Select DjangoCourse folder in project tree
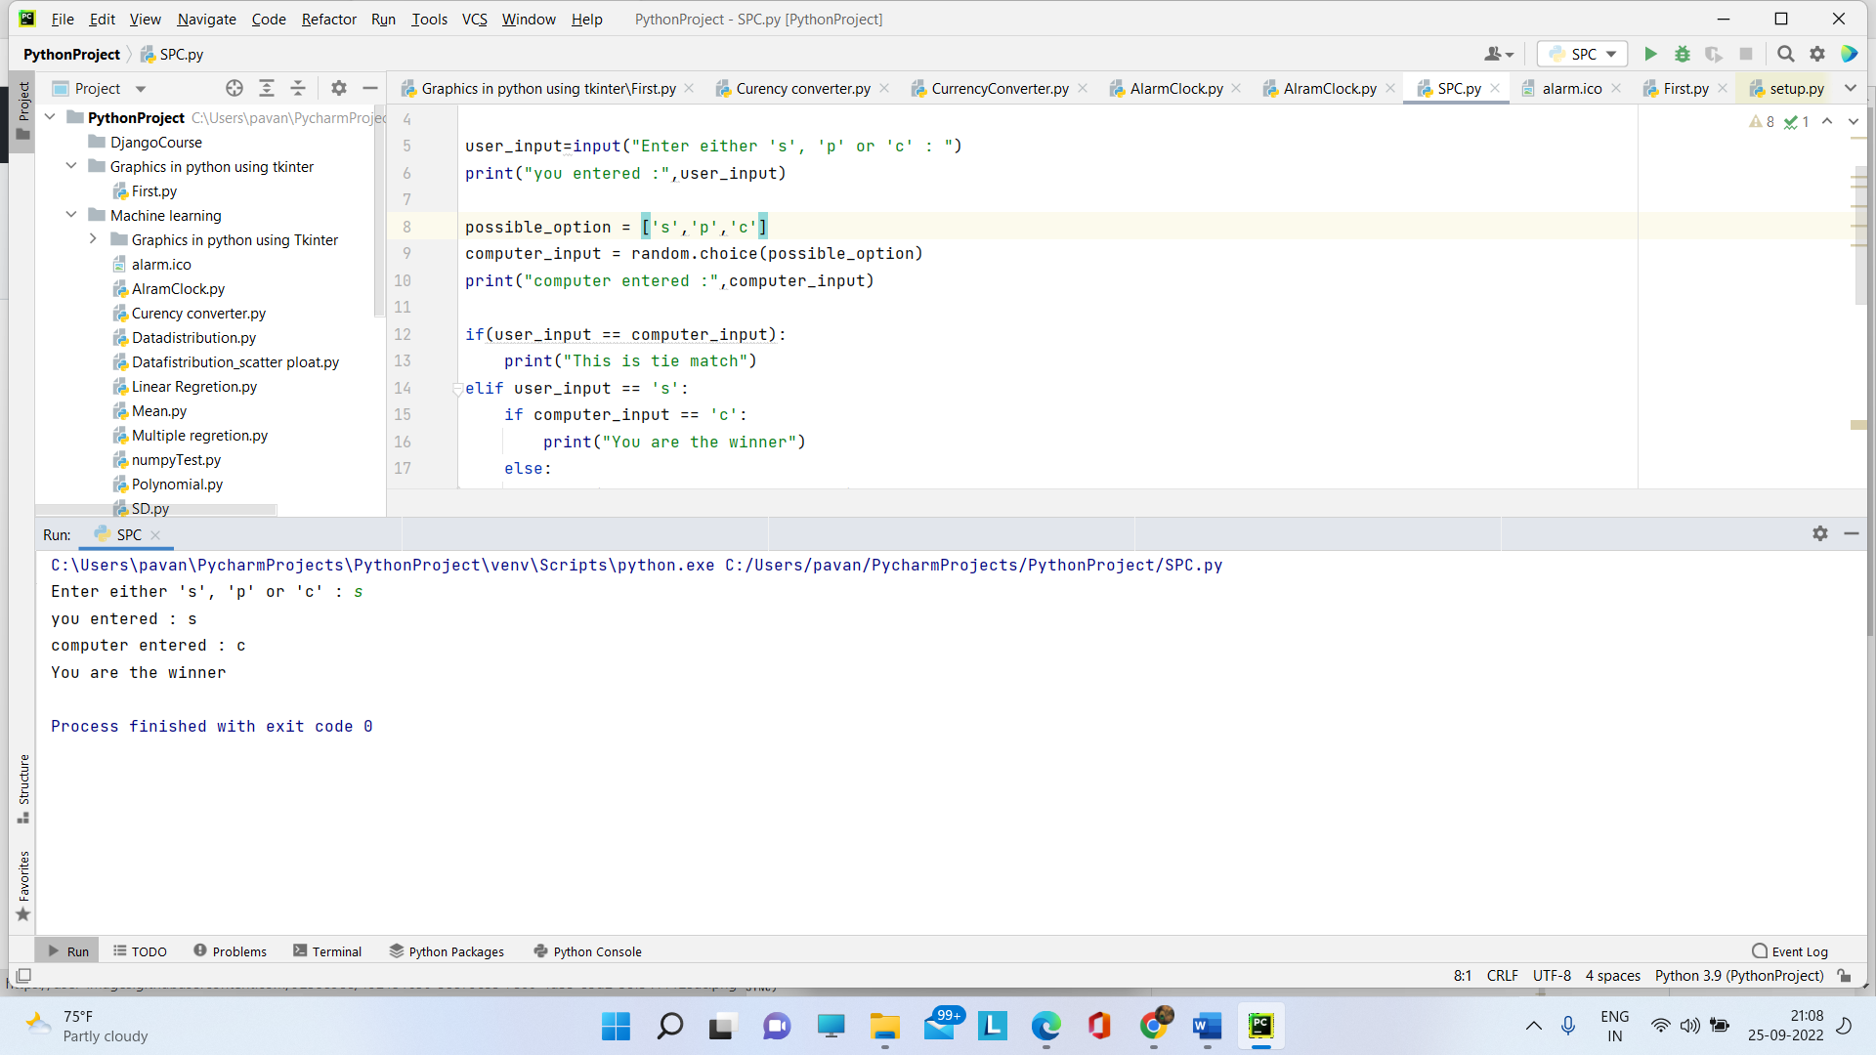 [156, 143]
